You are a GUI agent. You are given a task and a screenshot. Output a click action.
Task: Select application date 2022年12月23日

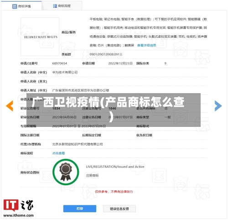click(120, 63)
